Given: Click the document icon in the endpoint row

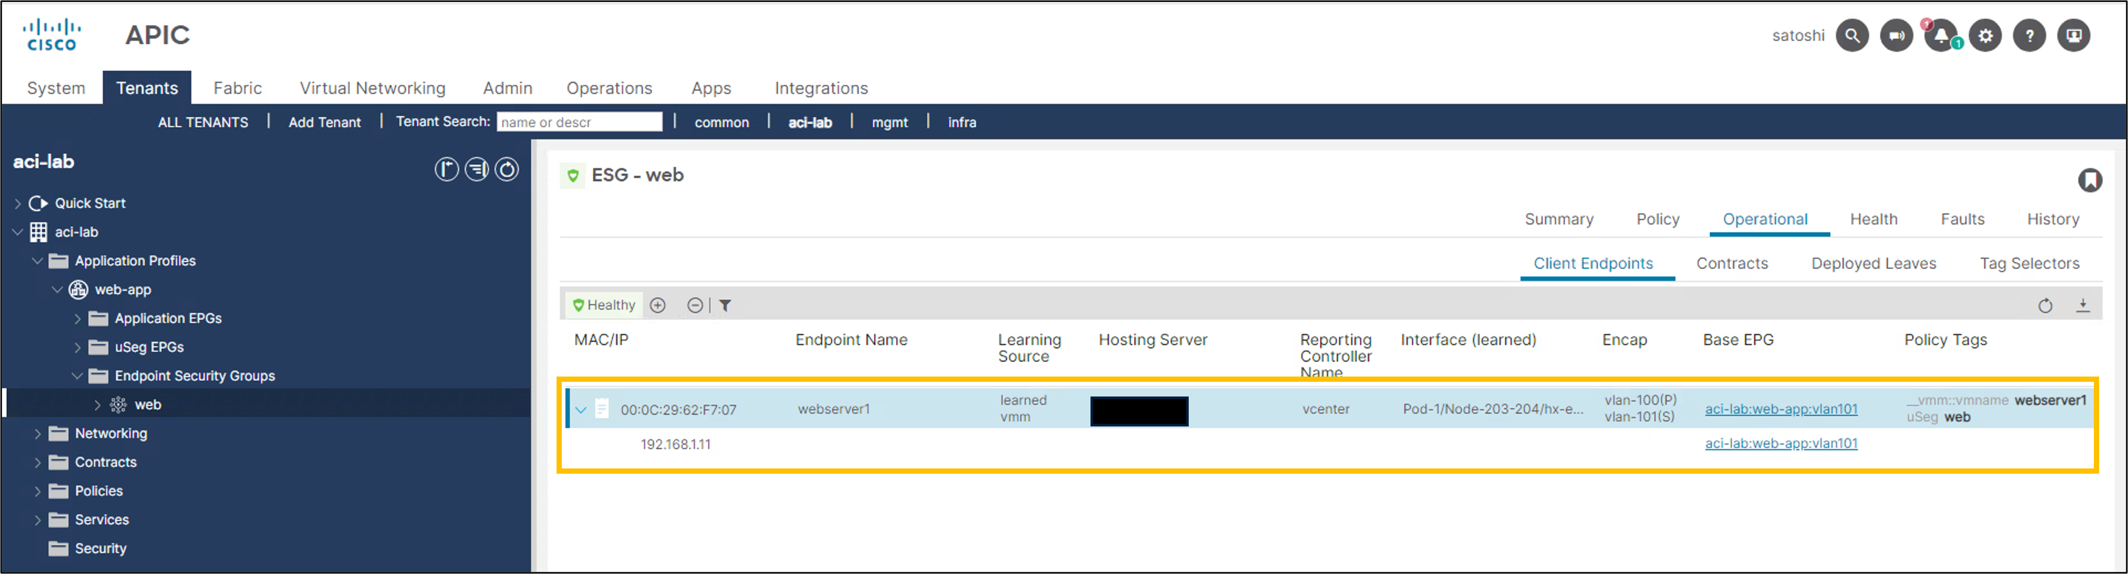Looking at the screenshot, I should point(602,409).
